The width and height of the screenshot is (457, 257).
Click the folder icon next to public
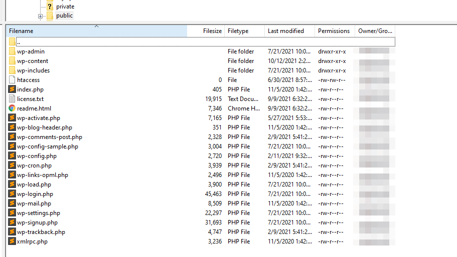(x=50, y=15)
